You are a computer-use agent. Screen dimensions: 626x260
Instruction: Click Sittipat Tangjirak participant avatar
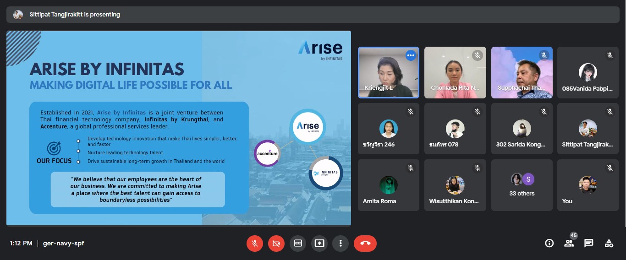tap(588, 129)
